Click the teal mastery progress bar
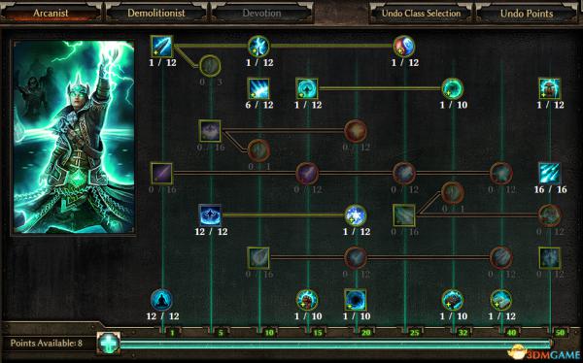This screenshot has height=363, width=583. [x=336, y=344]
